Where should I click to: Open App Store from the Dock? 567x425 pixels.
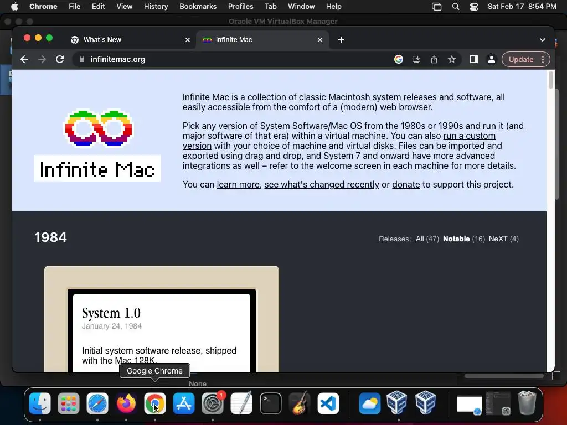pyautogui.click(x=184, y=403)
